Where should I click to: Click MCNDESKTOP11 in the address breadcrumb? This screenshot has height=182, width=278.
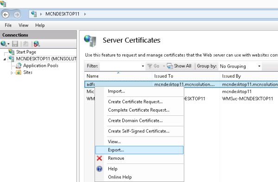pos(63,14)
